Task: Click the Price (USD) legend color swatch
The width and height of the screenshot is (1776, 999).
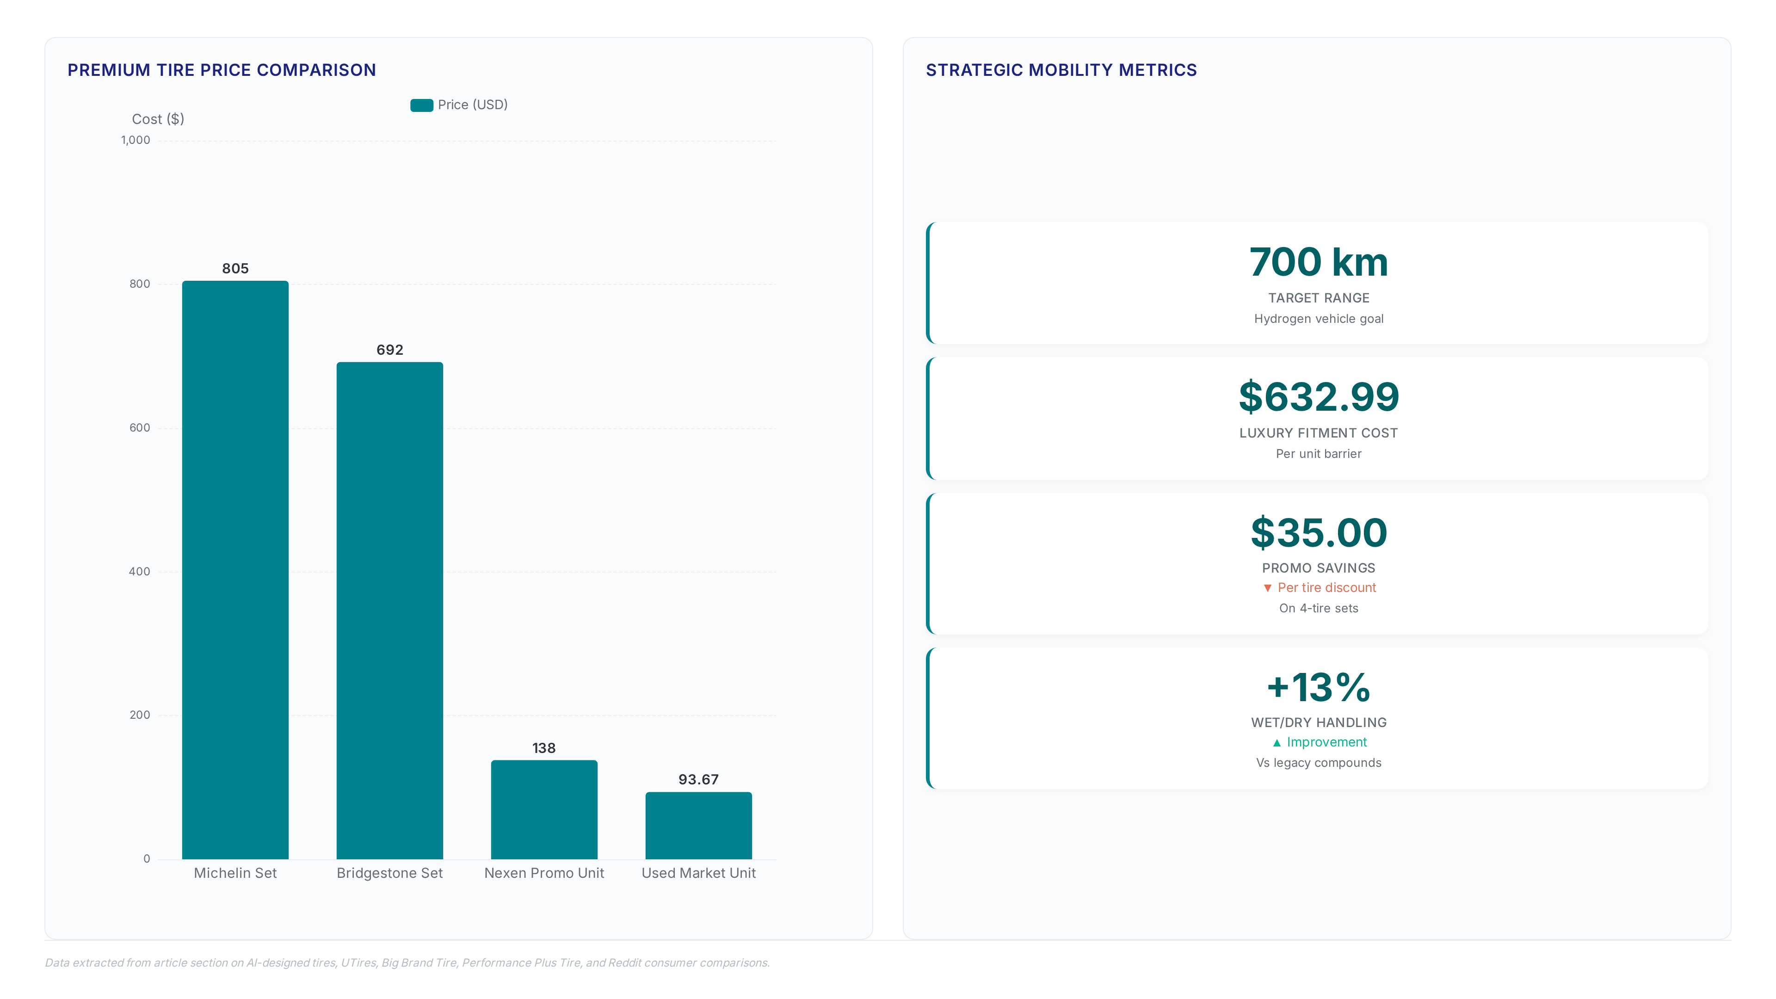Action: (421, 105)
